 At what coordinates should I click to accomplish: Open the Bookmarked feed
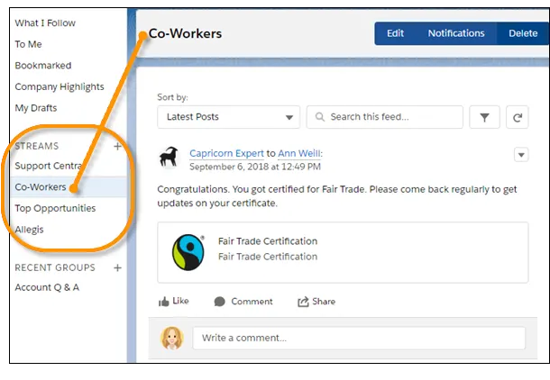(43, 66)
